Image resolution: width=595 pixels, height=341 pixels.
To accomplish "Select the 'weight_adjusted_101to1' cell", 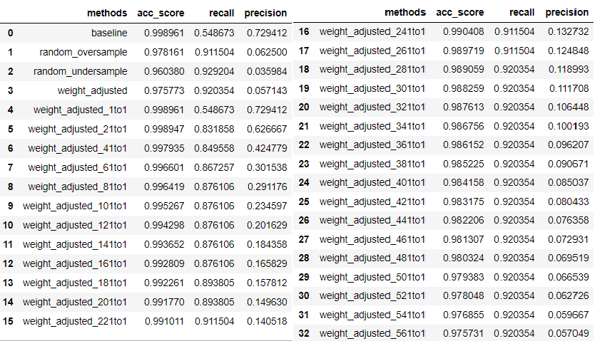I will click(75, 206).
